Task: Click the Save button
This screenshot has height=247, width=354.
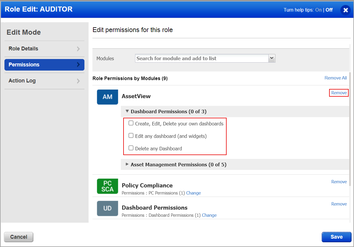Action: [337, 237]
